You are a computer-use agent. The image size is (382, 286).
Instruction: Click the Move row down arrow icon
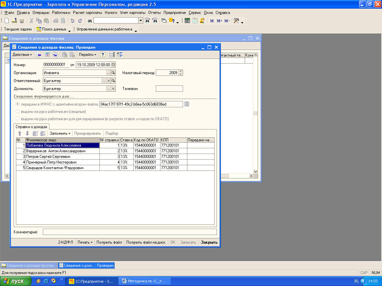click(x=27, y=133)
